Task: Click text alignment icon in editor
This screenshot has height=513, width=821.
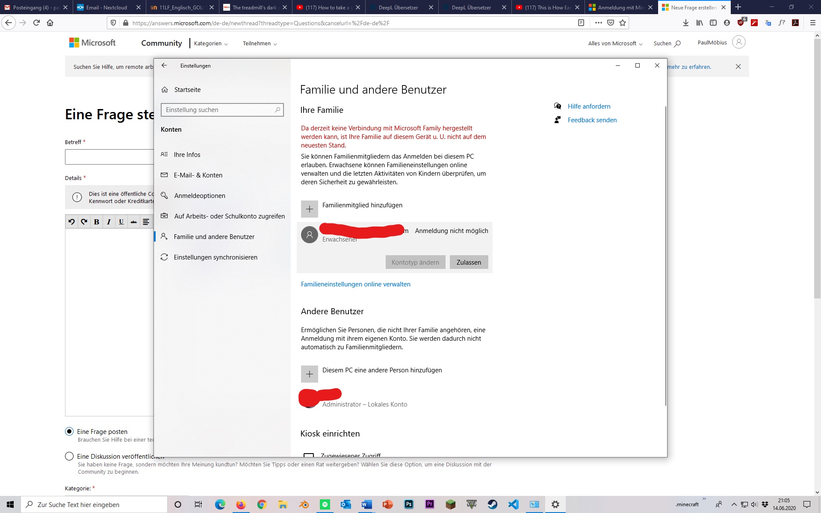Action: click(146, 221)
